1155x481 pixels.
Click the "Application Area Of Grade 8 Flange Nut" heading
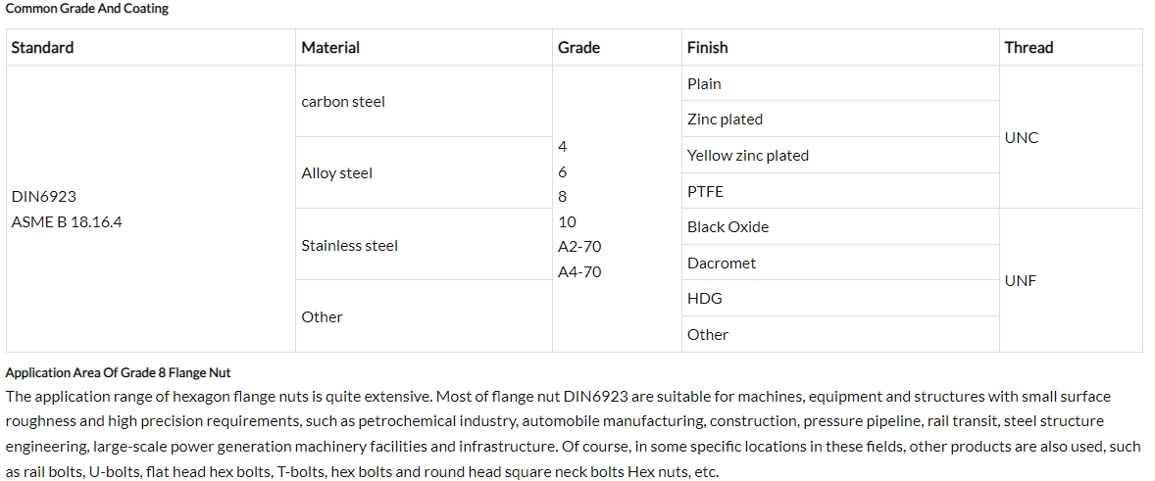pos(118,373)
